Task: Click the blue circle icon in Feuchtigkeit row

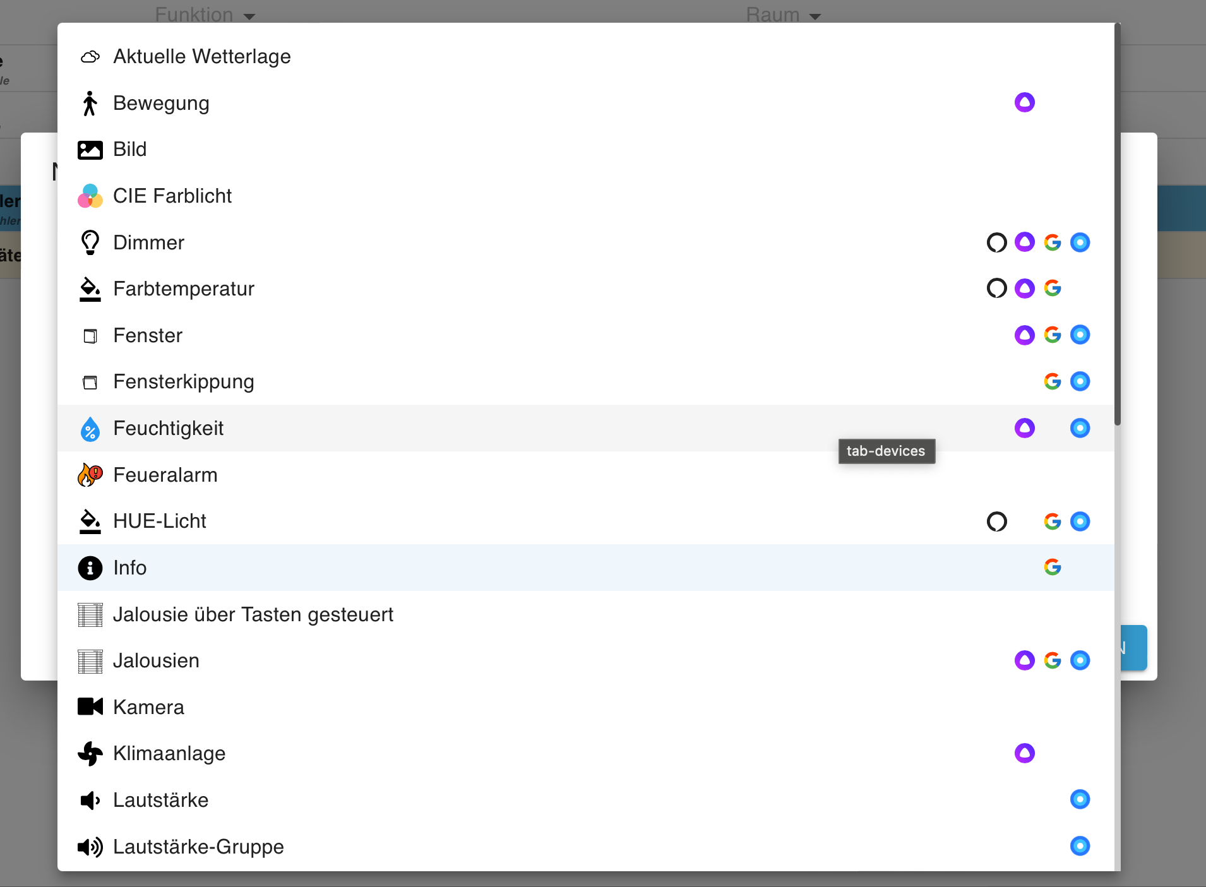Action: [1080, 428]
